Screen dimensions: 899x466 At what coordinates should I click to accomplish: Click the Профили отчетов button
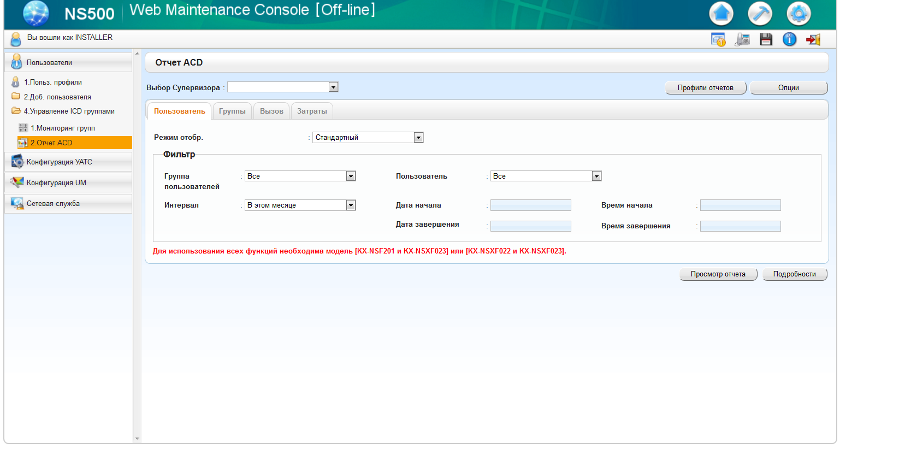[x=706, y=88]
